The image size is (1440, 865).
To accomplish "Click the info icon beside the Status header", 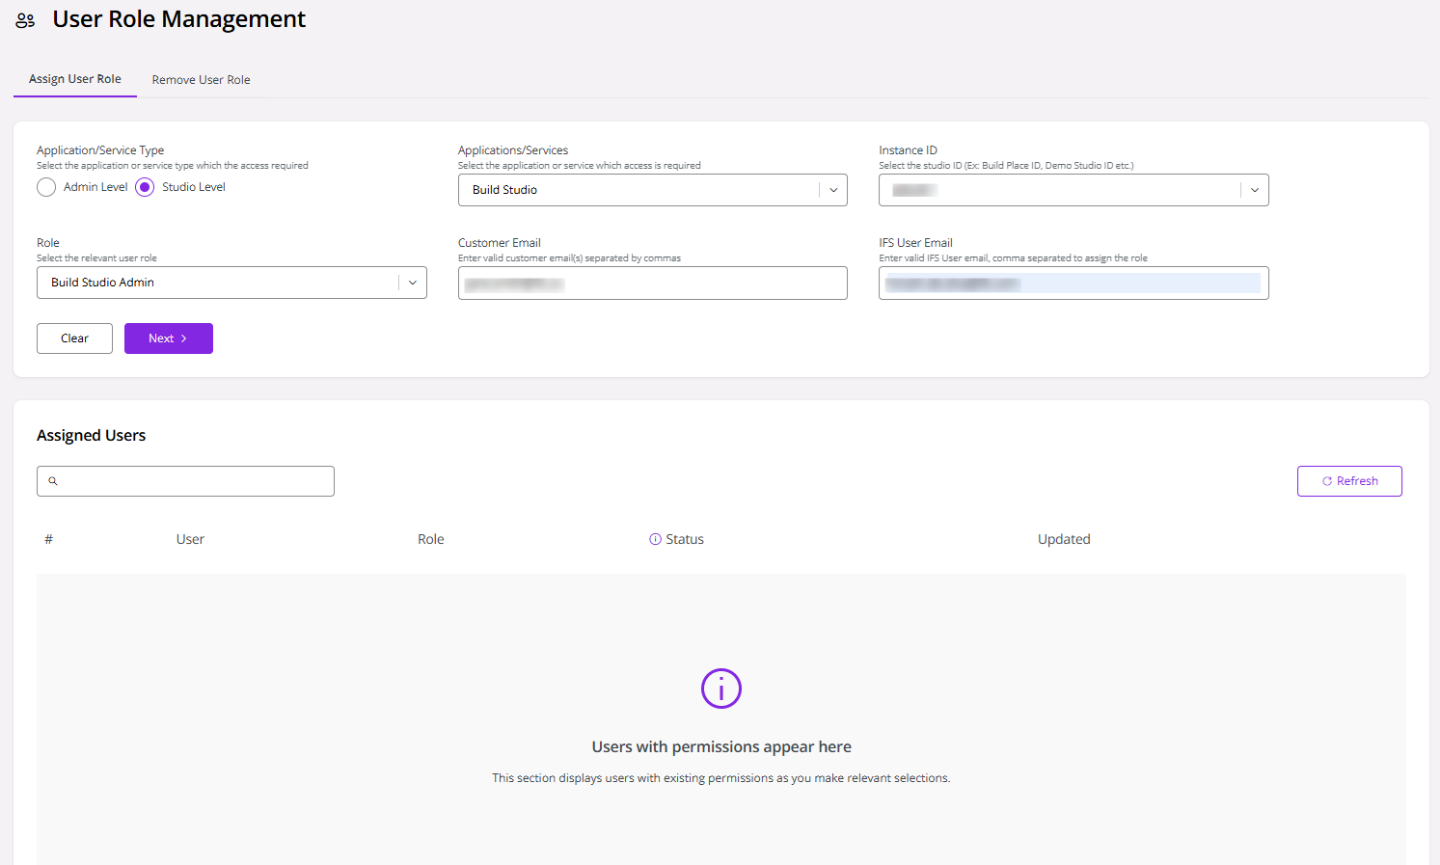I will coord(655,539).
